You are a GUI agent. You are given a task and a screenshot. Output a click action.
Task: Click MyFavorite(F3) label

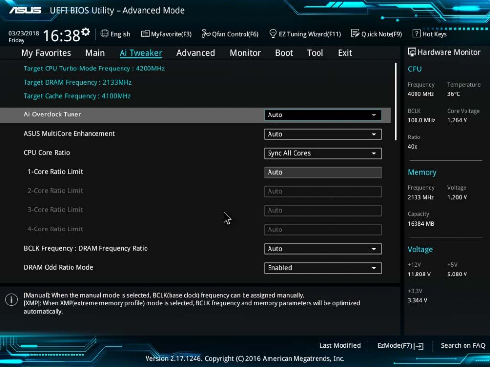click(x=171, y=34)
